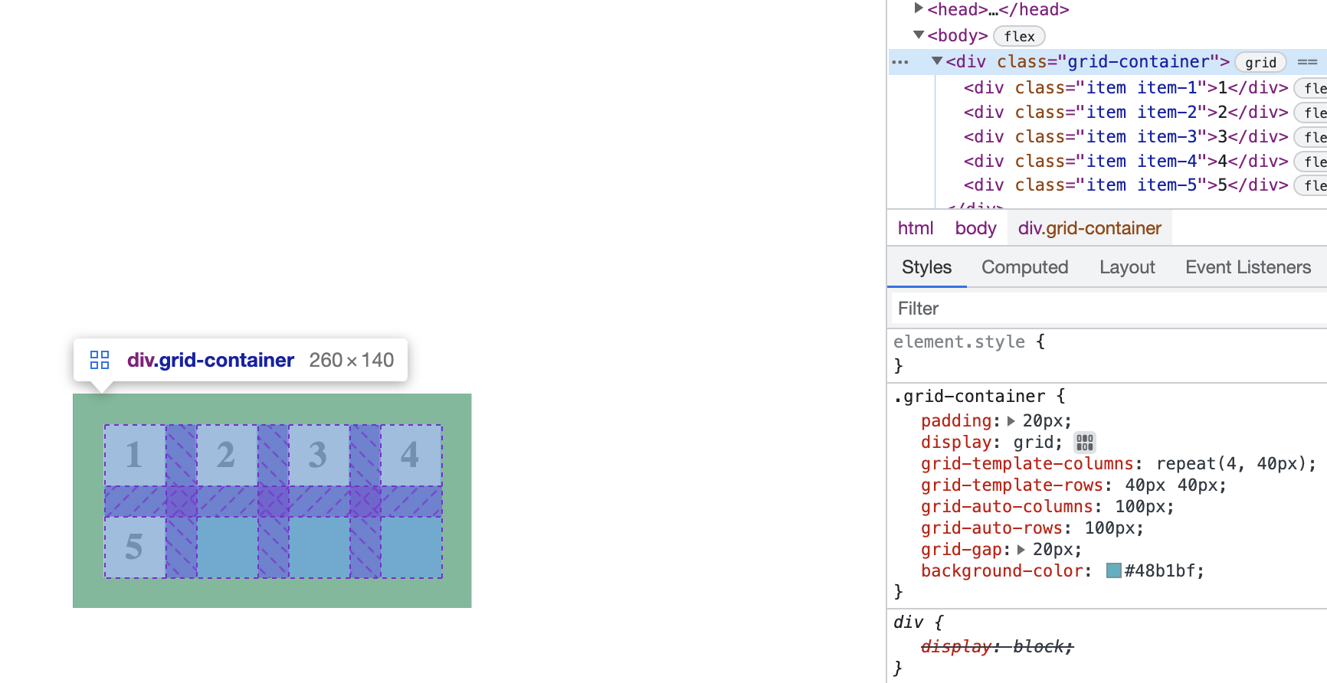
Task: Toggle the flex badge on the item-3 row
Action: [x=1312, y=137]
